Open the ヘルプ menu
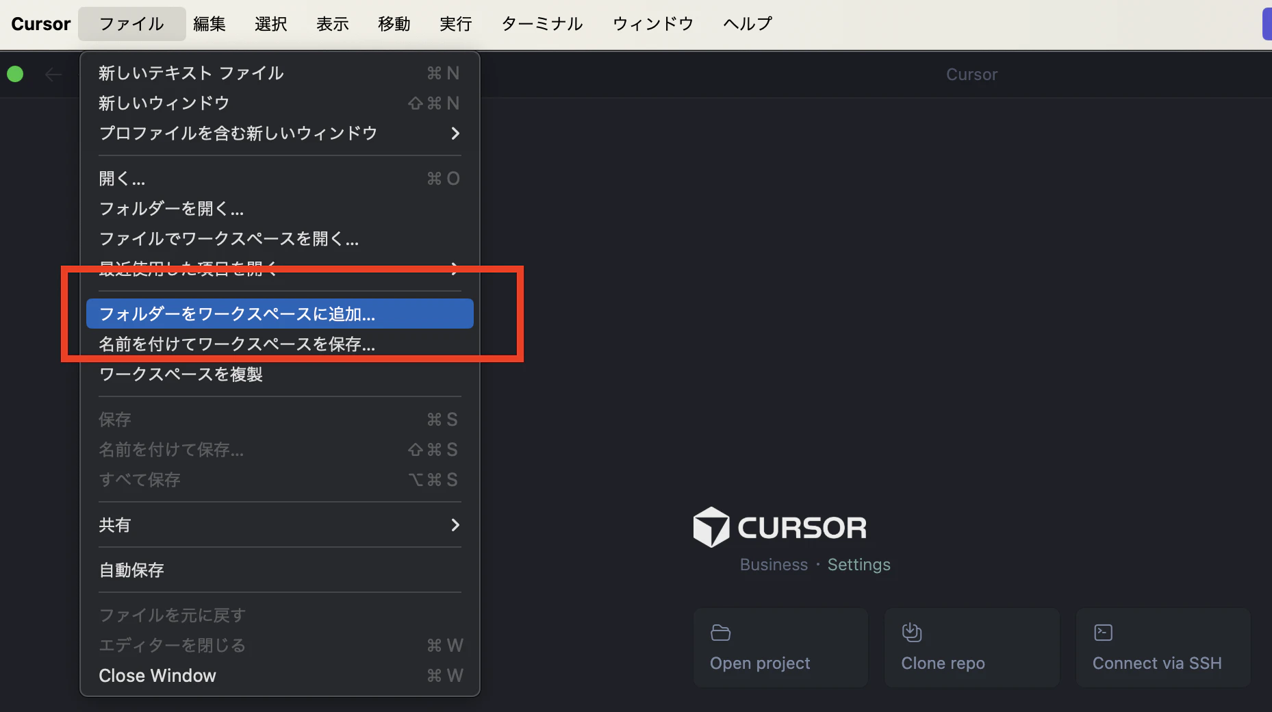The height and width of the screenshot is (712, 1272). 748,24
